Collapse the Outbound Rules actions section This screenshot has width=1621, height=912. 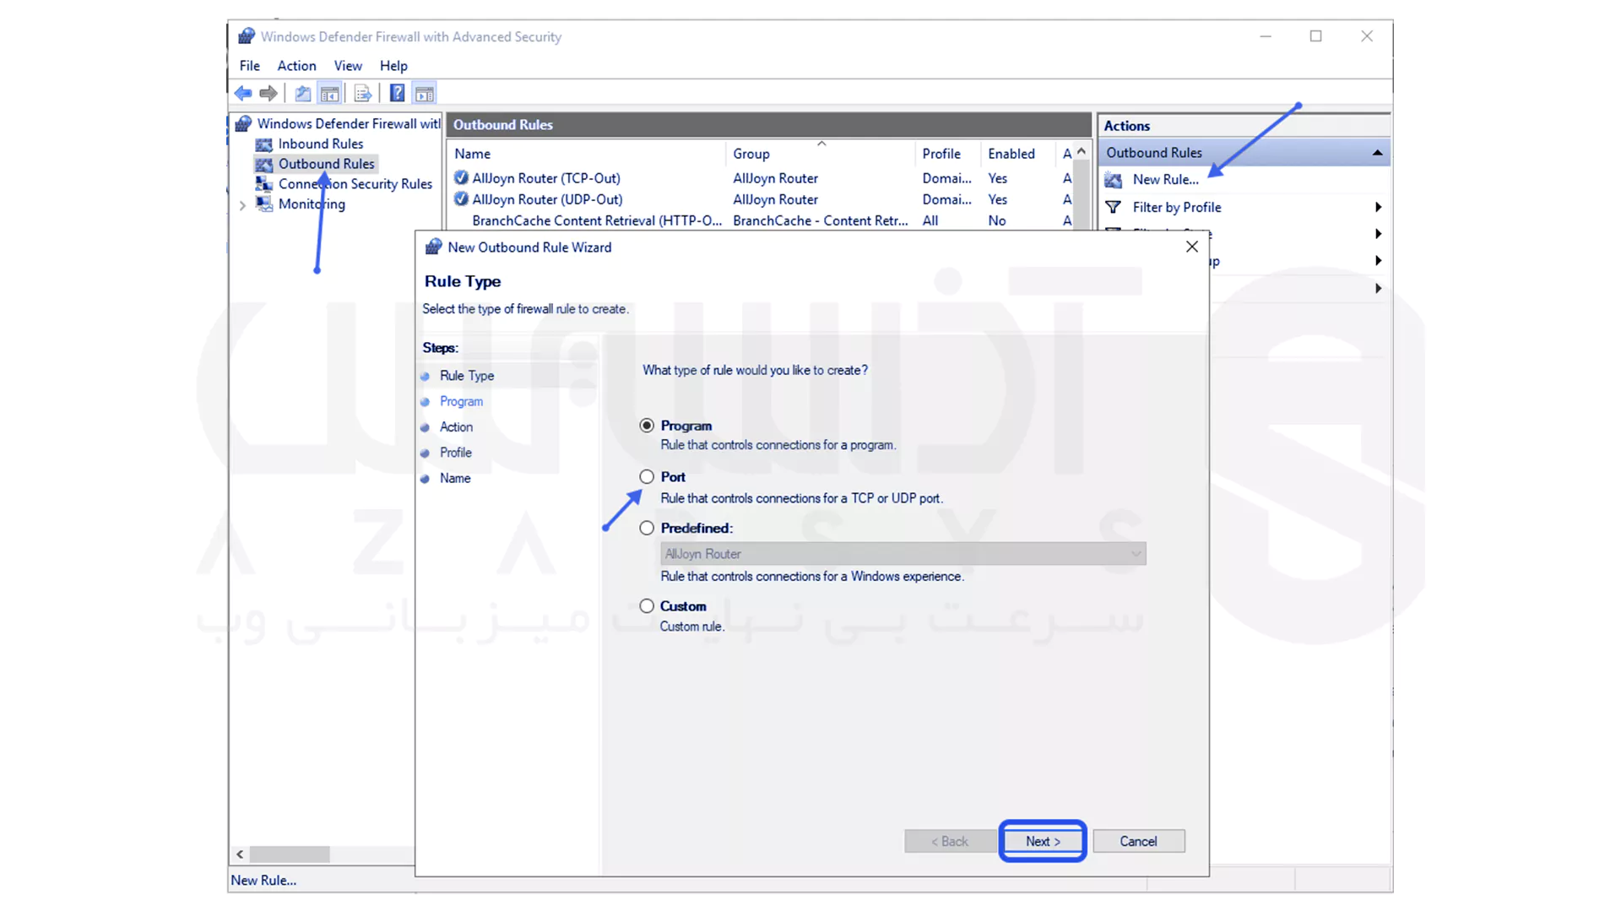click(1377, 153)
